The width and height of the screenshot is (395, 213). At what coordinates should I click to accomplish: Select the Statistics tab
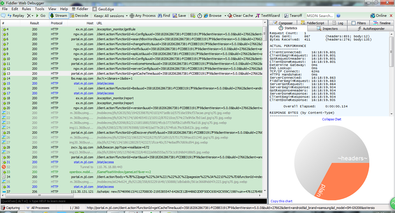288,28
